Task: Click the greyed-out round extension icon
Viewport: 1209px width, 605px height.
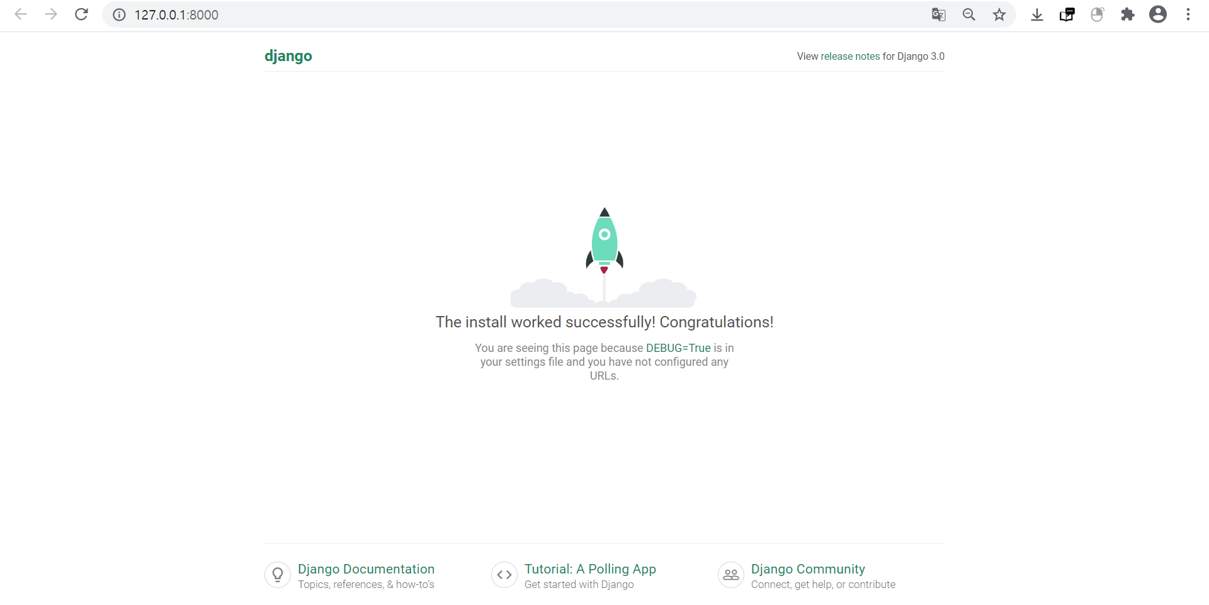Action: 1098,14
